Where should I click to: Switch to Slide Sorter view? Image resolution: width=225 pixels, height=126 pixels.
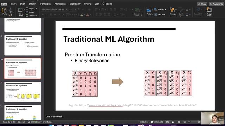coord(173,122)
